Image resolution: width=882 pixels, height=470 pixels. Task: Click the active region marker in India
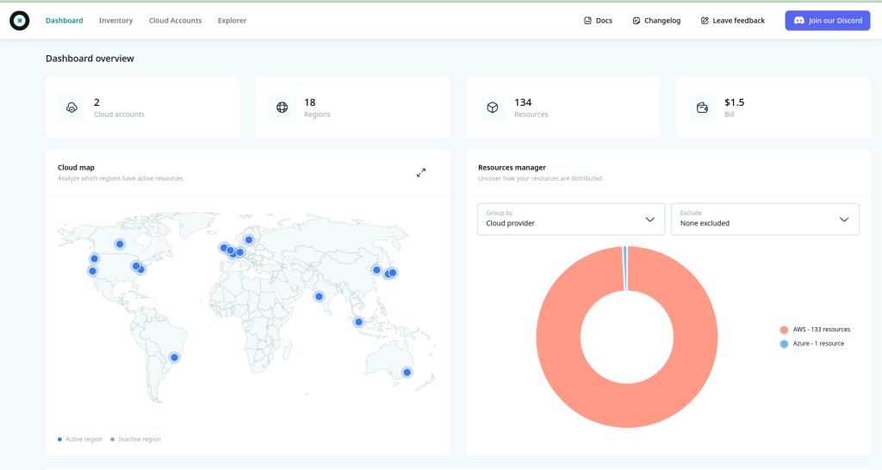[x=319, y=296]
